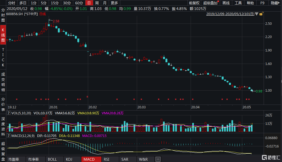This screenshot has width=282, height=162.
Task: Select the 30分 chart period
Action: click(x=67, y=3)
